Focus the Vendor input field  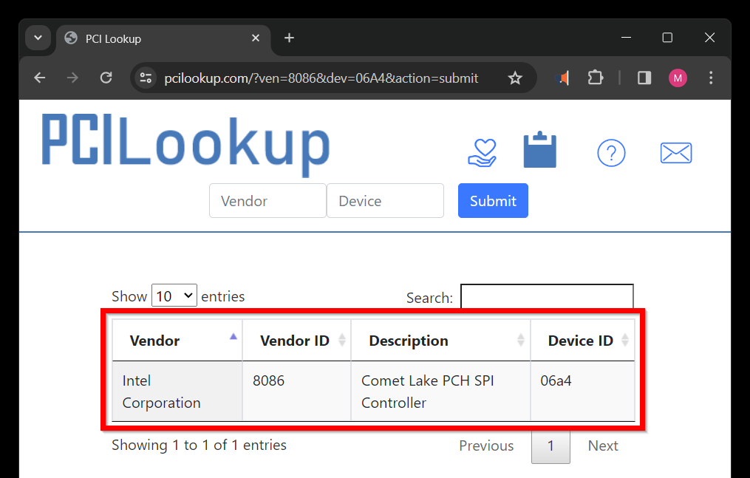point(267,201)
